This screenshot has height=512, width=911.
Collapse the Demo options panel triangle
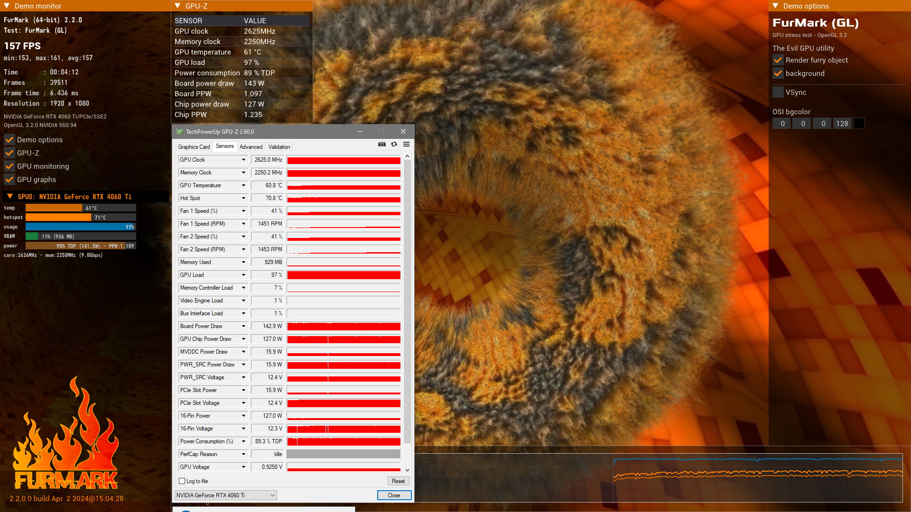coord(775,6)
